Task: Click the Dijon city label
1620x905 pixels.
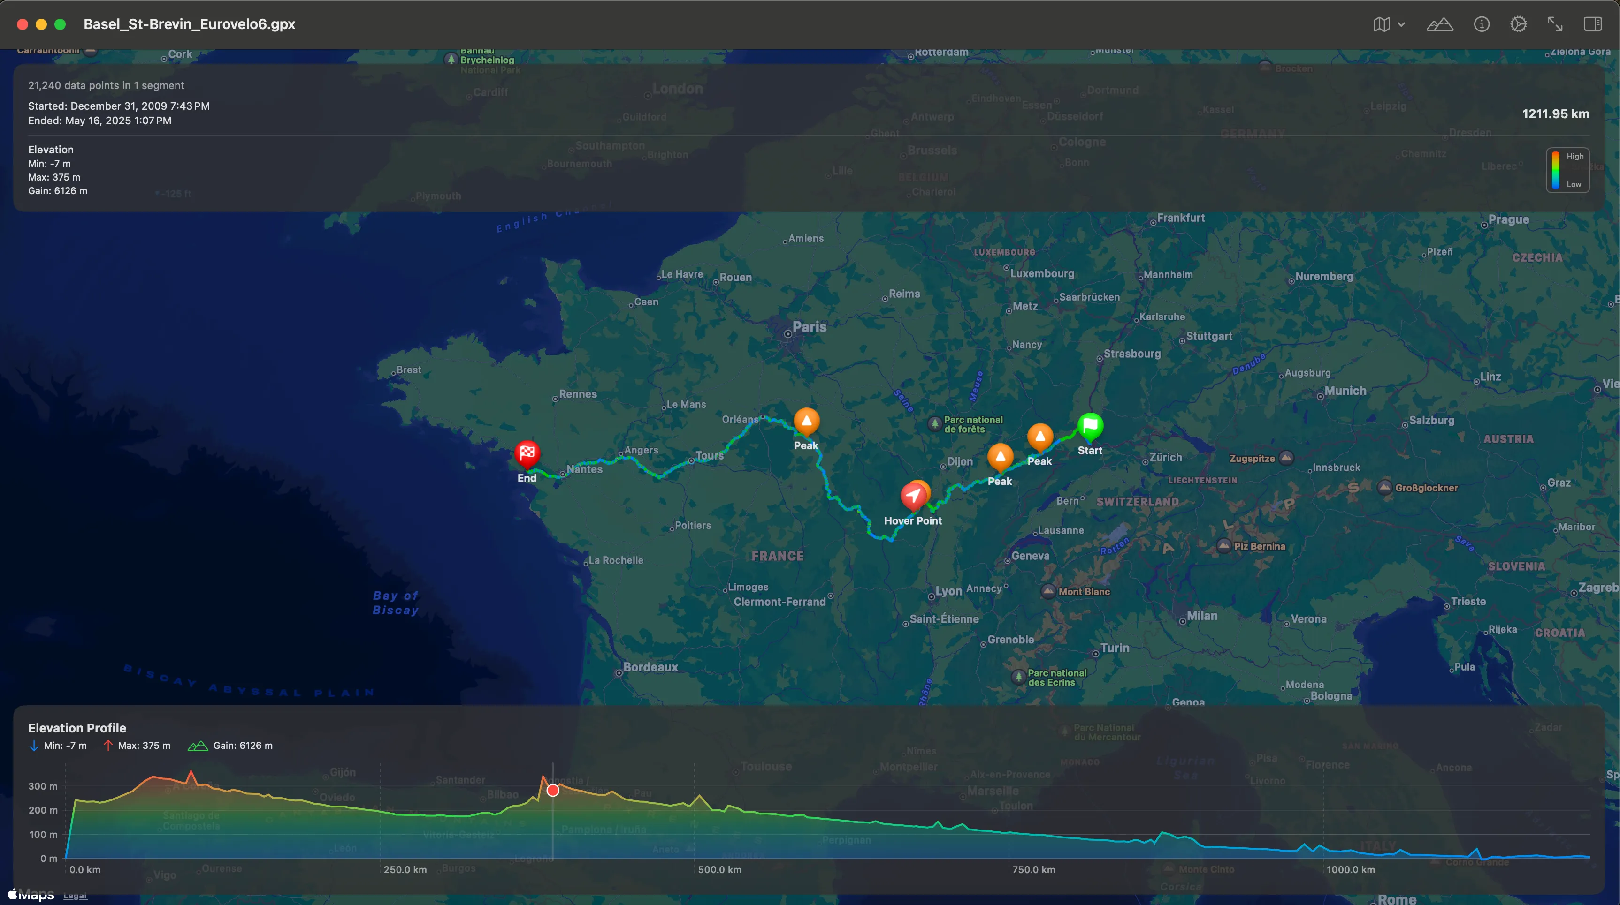Action: click(960, 461)
